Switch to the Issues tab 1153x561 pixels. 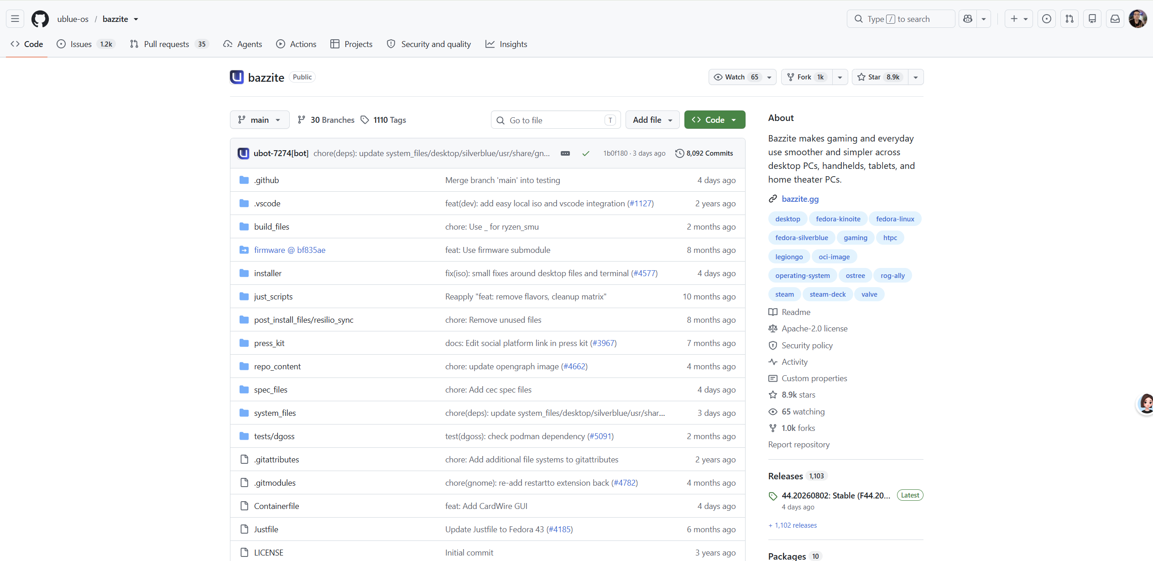point(86,44)
